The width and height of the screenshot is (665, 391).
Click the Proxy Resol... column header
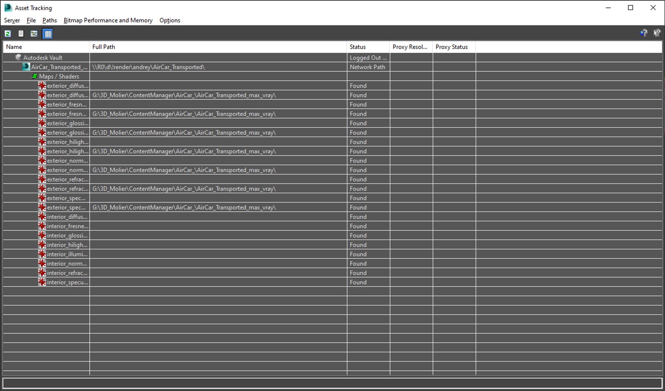tap(411, 47)
